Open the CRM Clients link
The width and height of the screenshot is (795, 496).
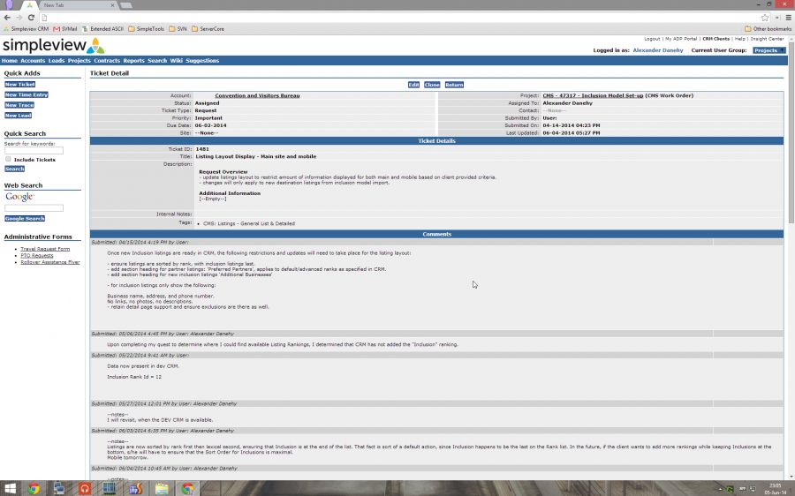[x=715, y=39]
